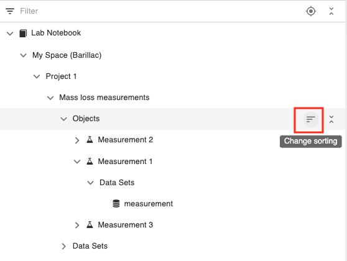Collapse the Lab Notebook root node

coord(10,34)
